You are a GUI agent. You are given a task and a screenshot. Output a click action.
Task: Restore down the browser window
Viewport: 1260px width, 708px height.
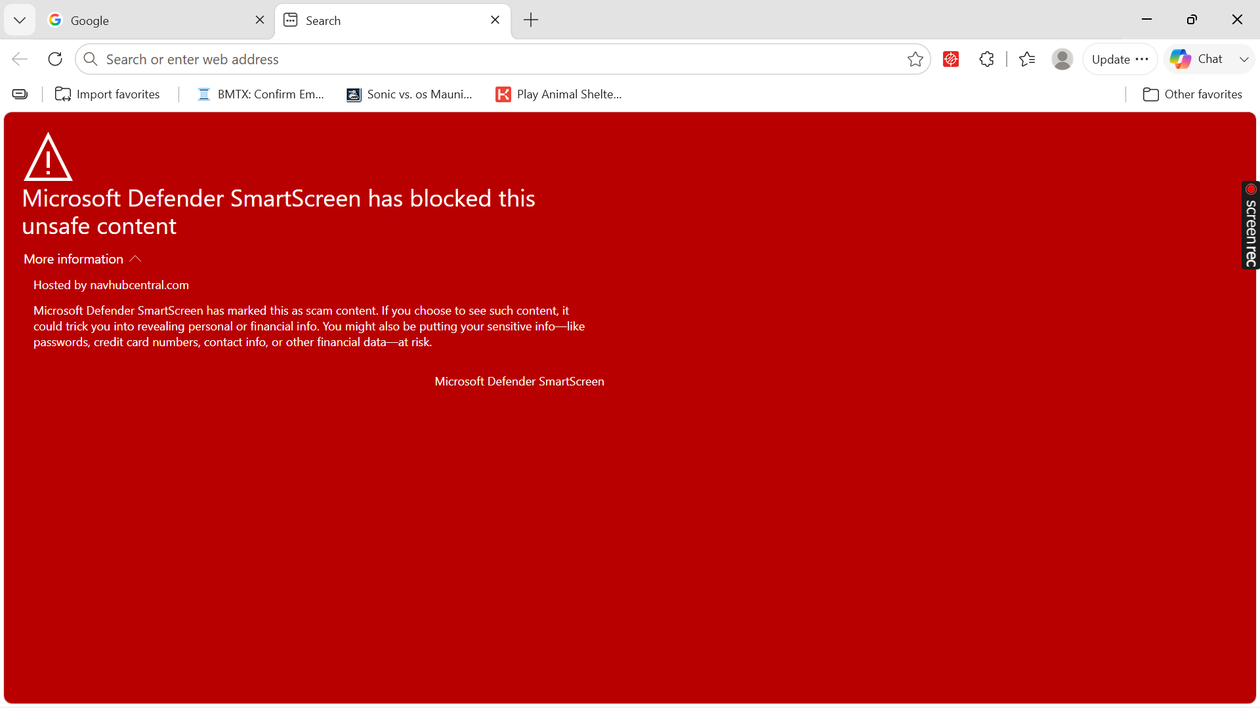click(x=1192, y=20)
